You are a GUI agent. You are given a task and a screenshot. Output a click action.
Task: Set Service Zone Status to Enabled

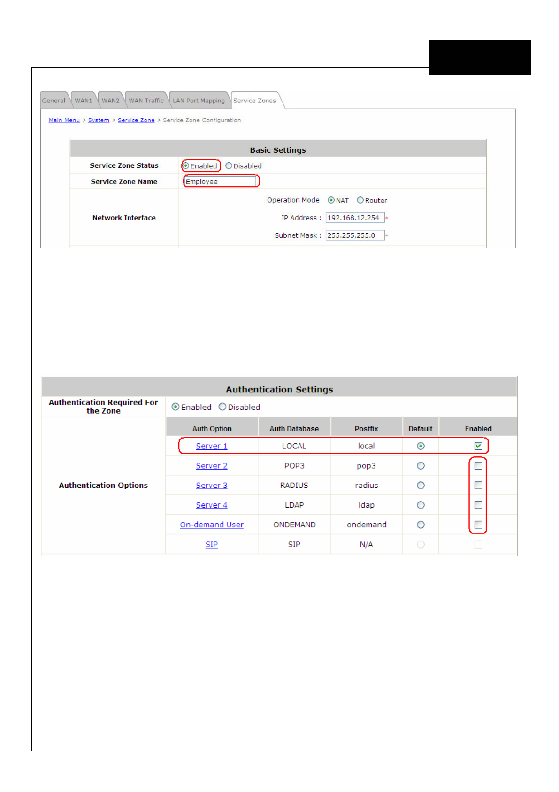186,166
